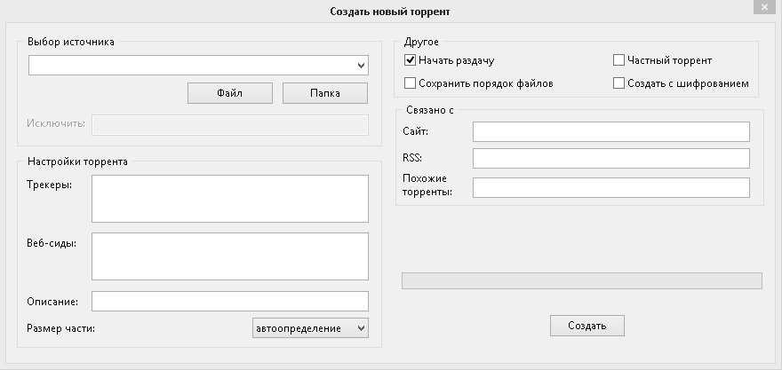
Task: Toggle the Начать раздачу checkbox
Action: pos(410,60)
